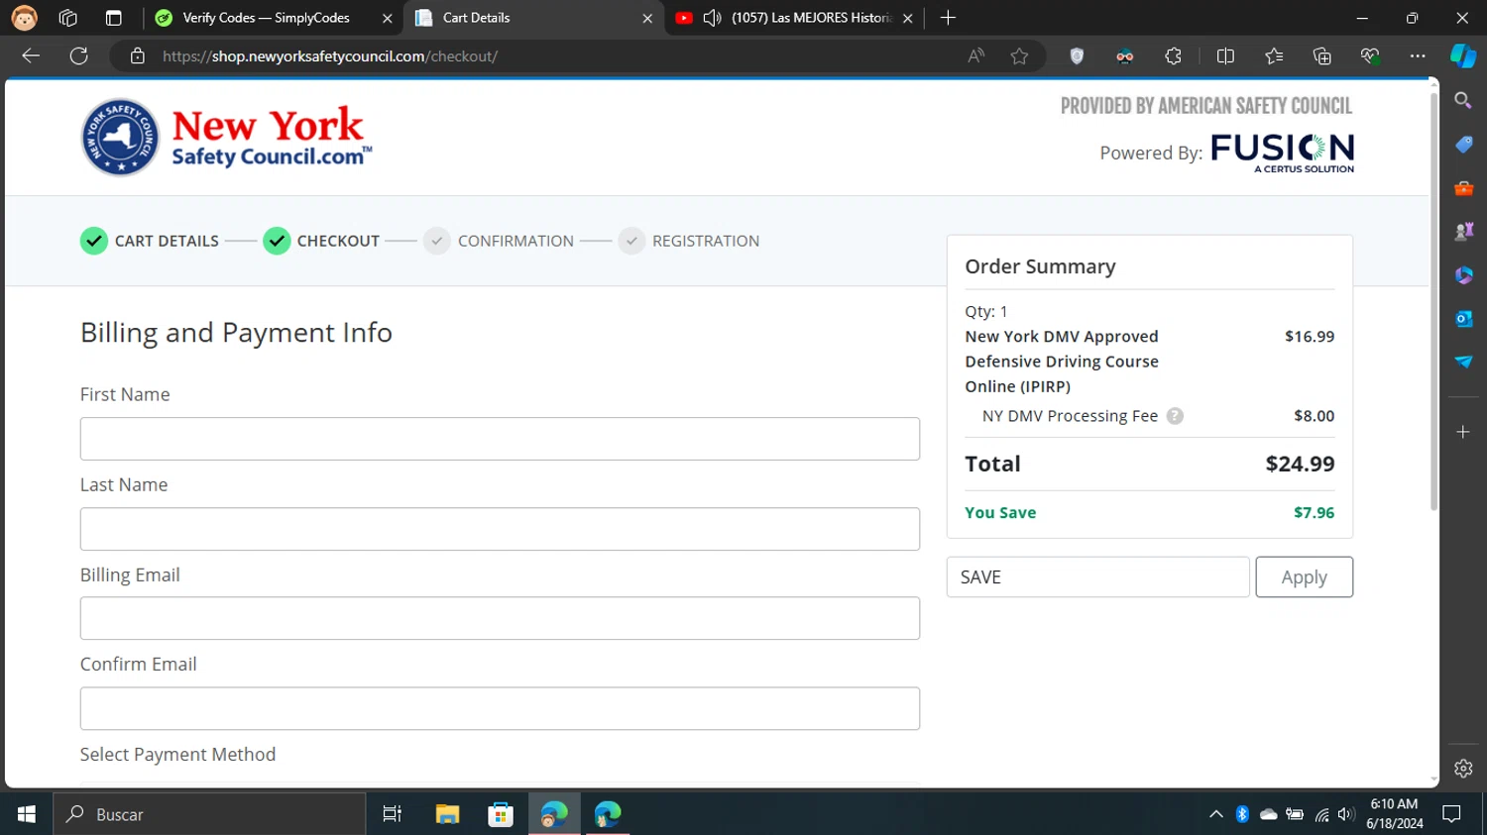Click the sidebar Search icon
Image resolution: width=1487 pixels, height=835 pixels.
tap(1463, 101)
